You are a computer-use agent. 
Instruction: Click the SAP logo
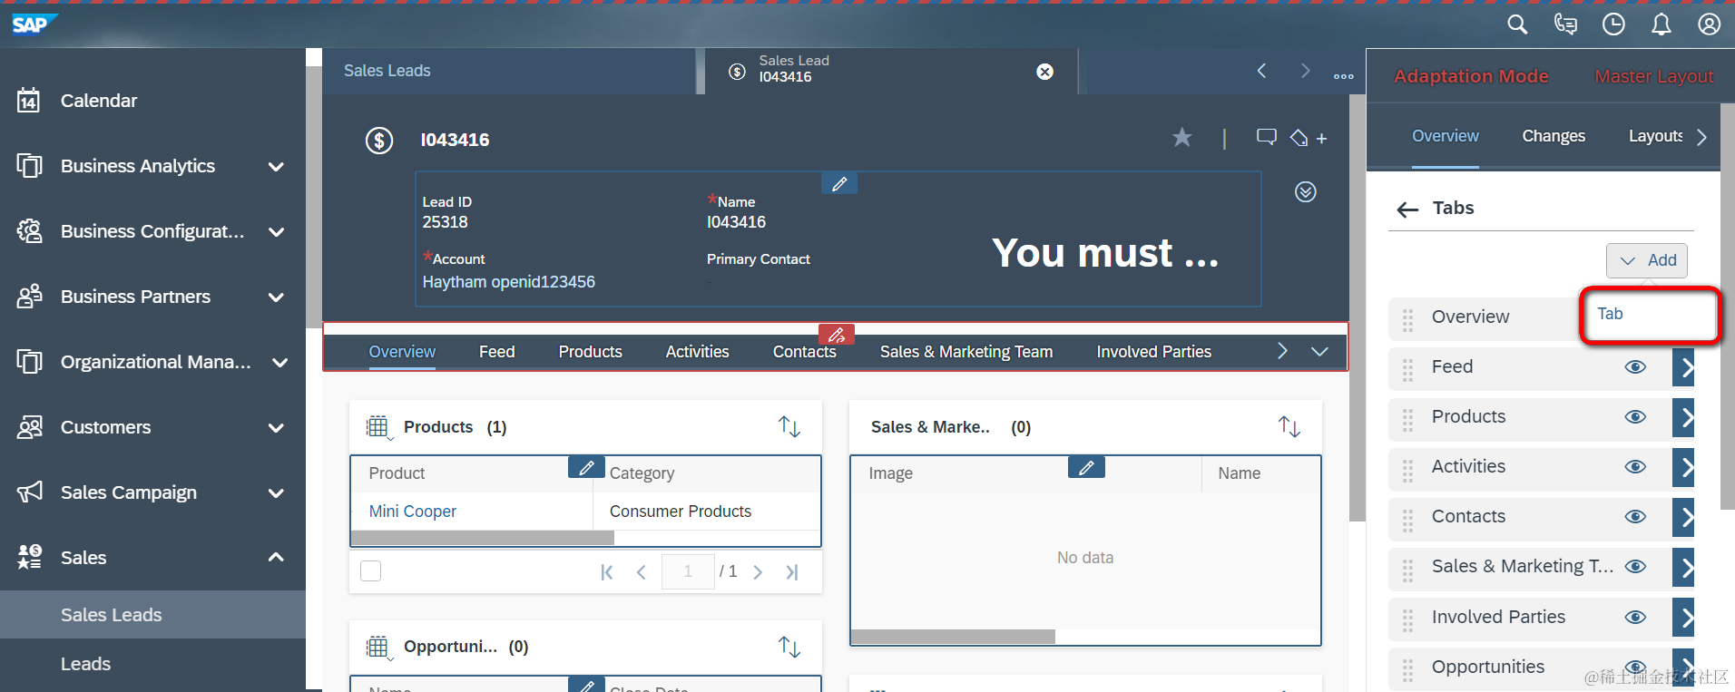[x=33, y=24]
